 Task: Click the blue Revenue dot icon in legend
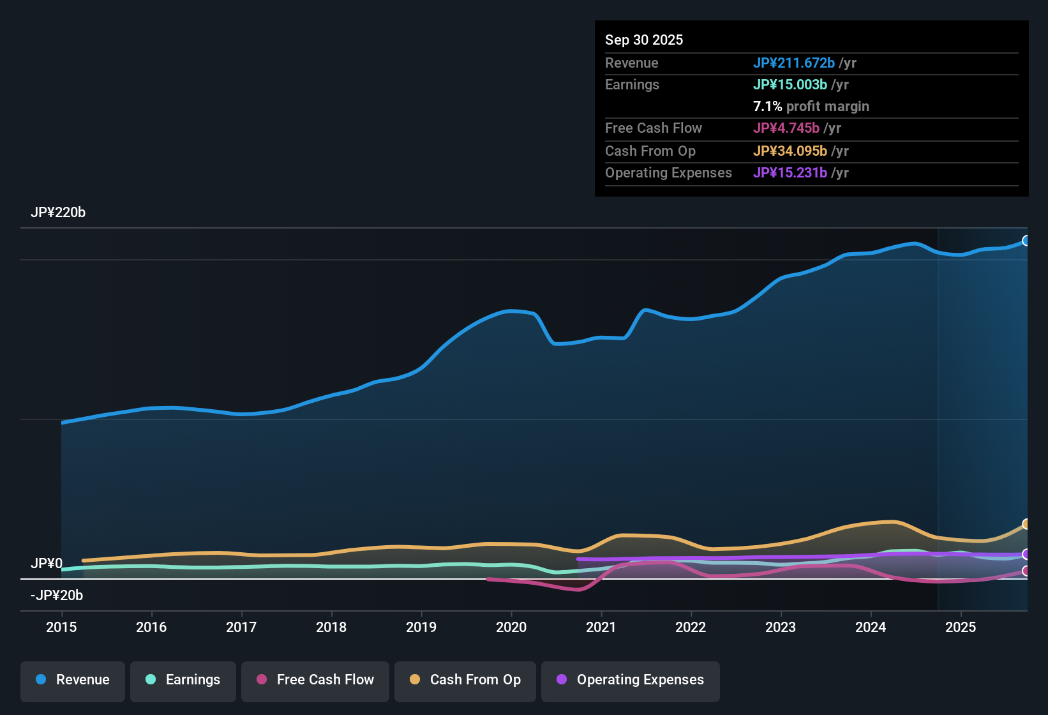[40, 680]
